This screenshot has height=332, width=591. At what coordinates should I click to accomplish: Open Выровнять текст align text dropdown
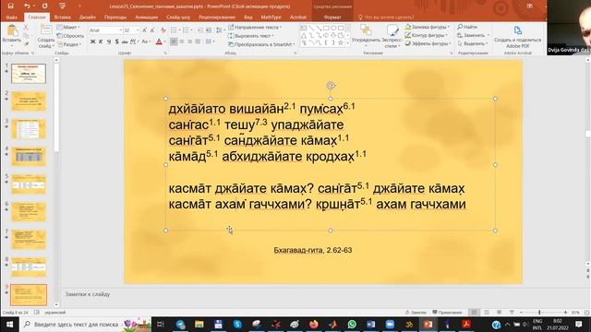click(x=251, y=36)
